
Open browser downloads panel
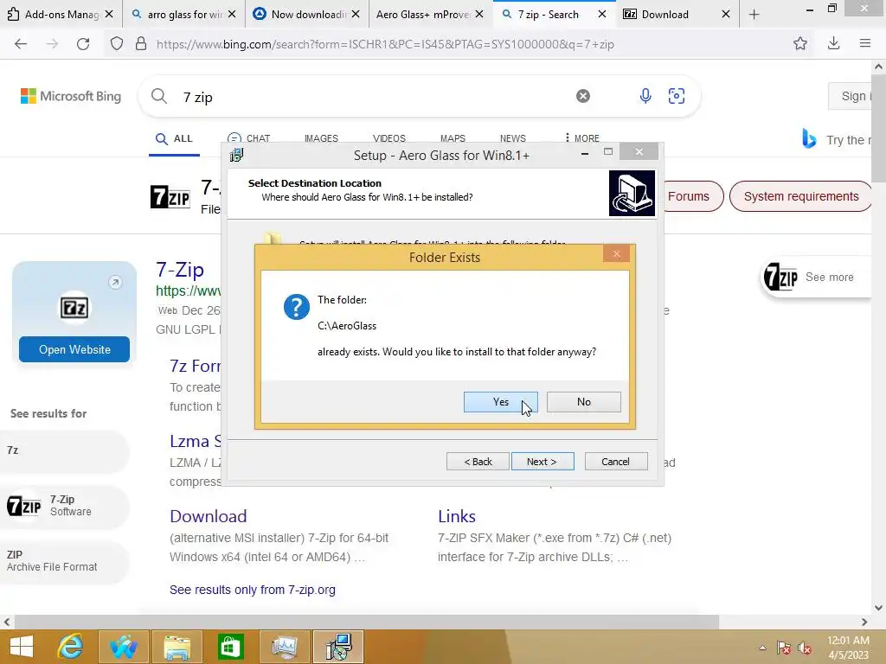coord(833,43)
